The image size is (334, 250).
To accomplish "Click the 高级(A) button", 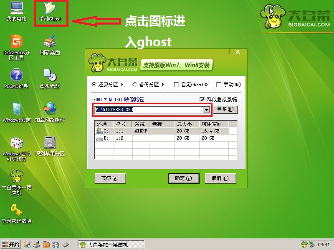I will [x=110, y=178].
